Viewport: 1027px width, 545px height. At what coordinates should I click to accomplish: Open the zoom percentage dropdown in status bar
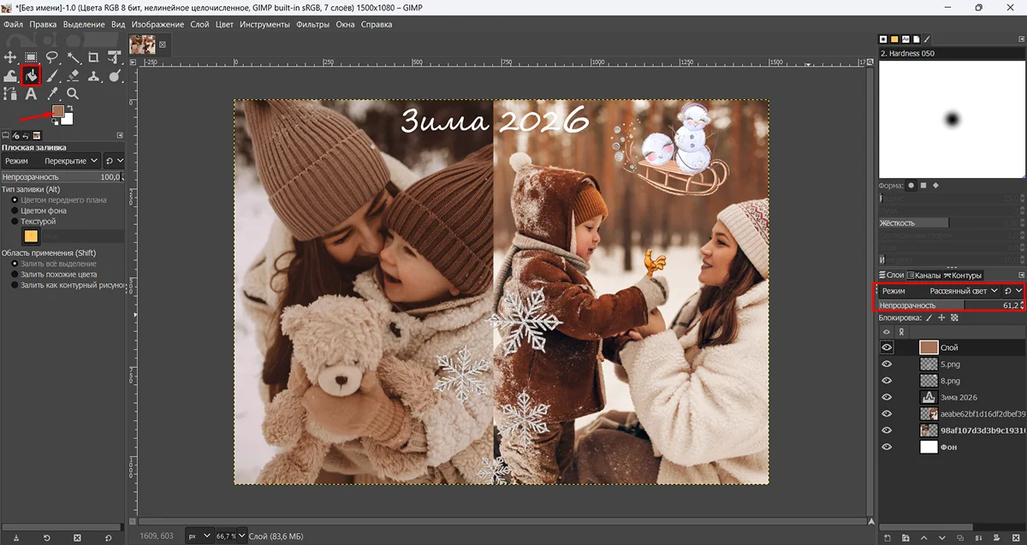[243, 536]
